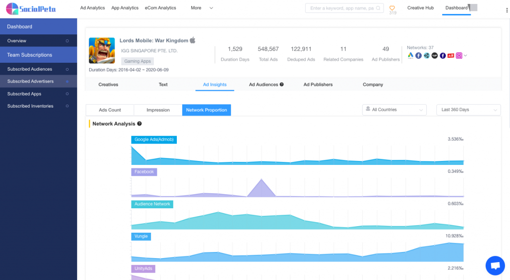Image resolution: width=510 pixels, height=280 pixels.
Task: Click the Ad Audiences help icon
Action: coord(282,84)
